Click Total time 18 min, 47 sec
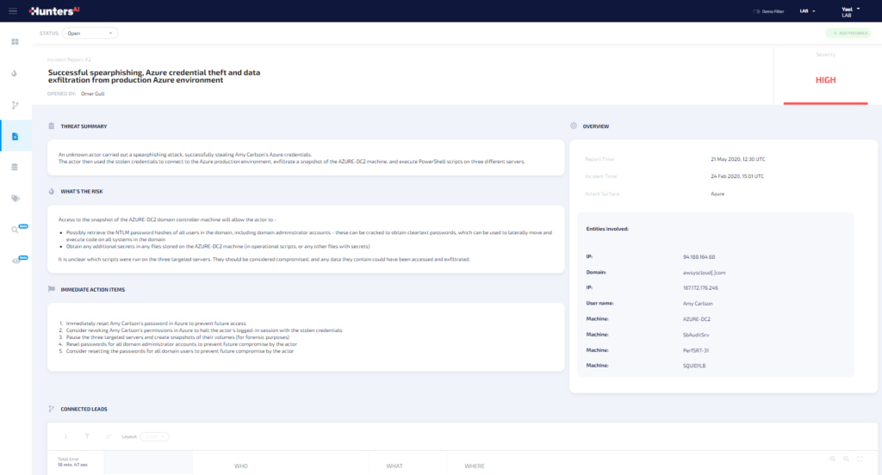 [72, 462]
